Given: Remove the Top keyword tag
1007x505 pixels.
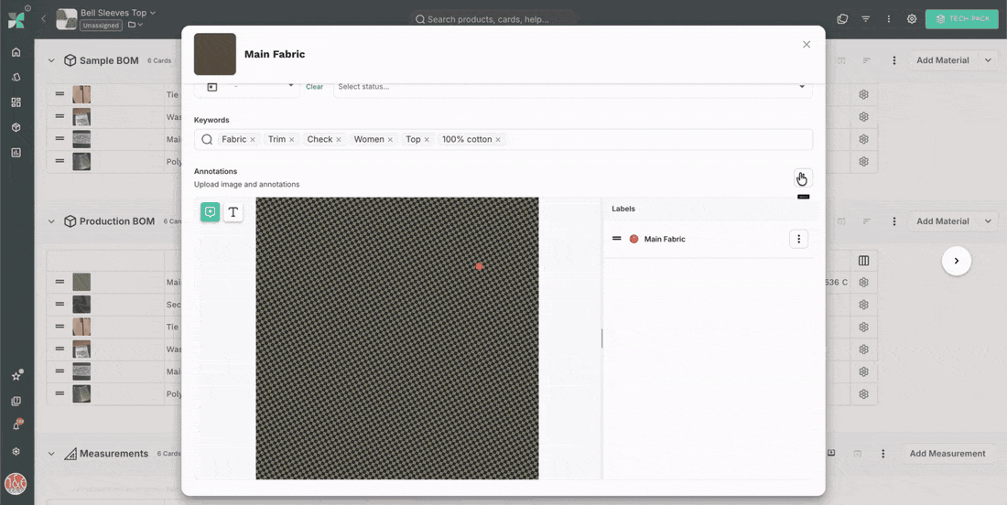Looking at the screenshot, I should click(427, 139).
